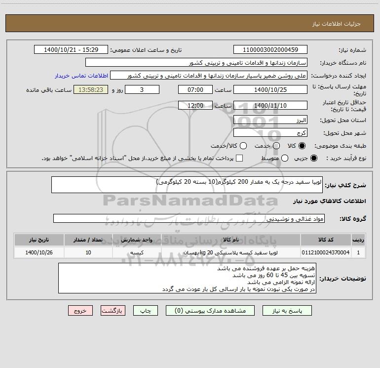Viewport: 380px width, 368px height.
Task: Click the city field کرج
Action: [x=270, y=133]
